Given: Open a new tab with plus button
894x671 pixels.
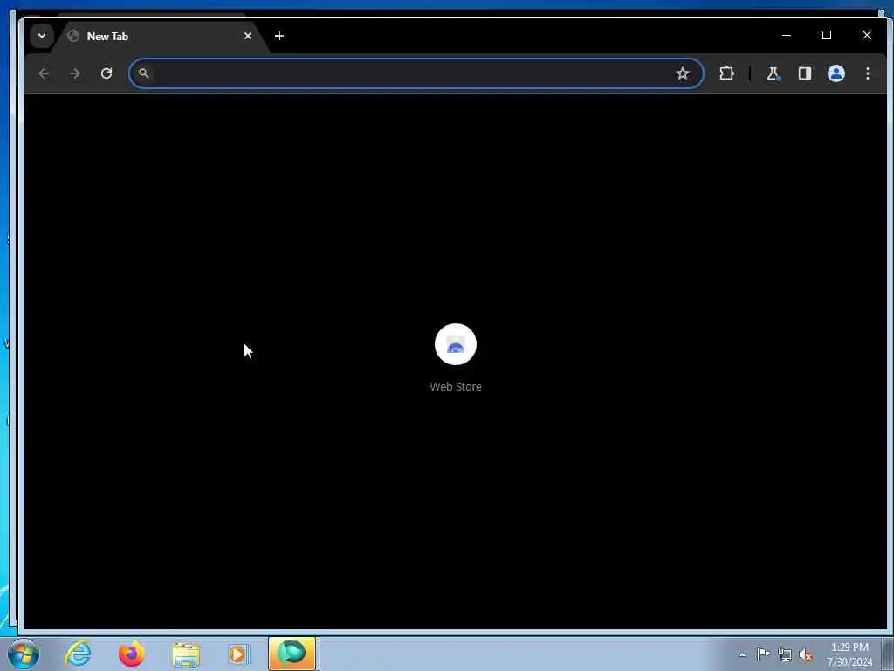Looking at the screenshot, I should click(279, 36).
